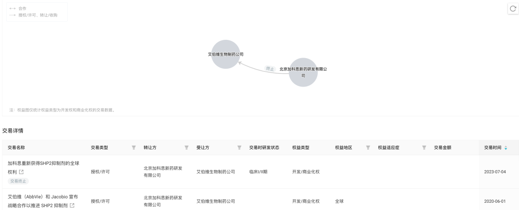Open filter for 交易类型 column
The height and width of the screenshot is (210, 519).
[x=134, y=148]
